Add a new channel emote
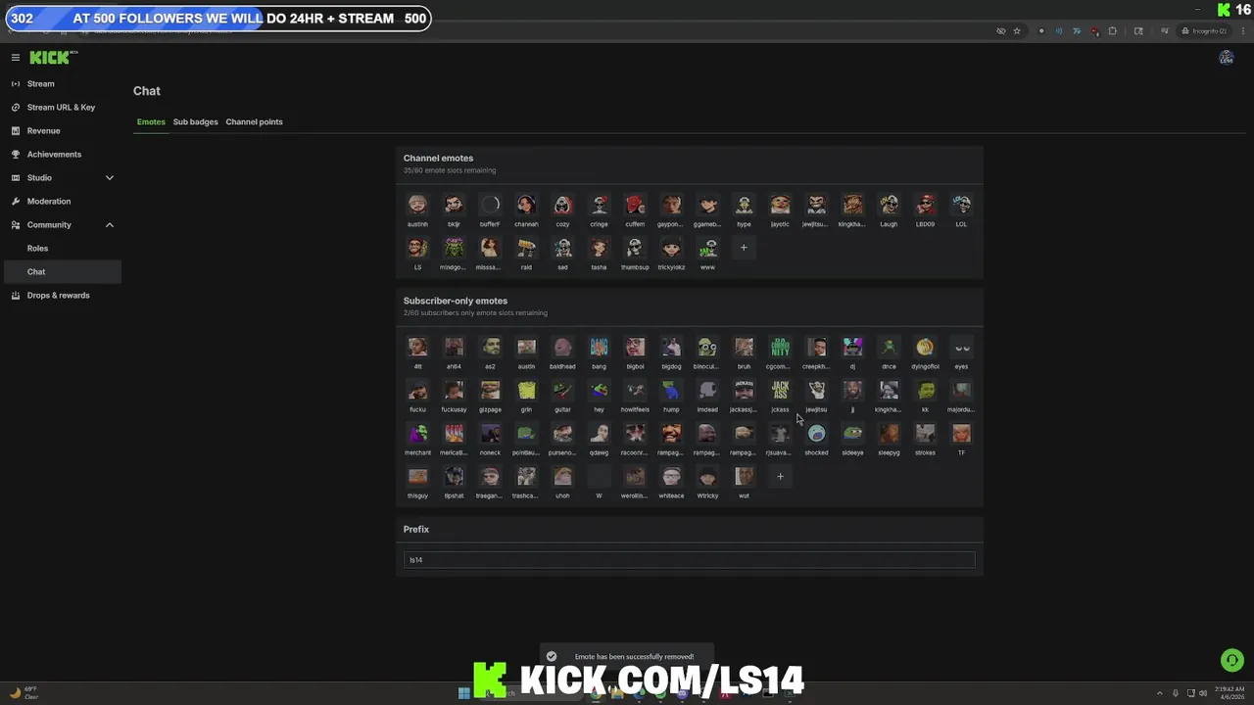Viewport: 1254px width, 705px height. click(x=744, y=248)
